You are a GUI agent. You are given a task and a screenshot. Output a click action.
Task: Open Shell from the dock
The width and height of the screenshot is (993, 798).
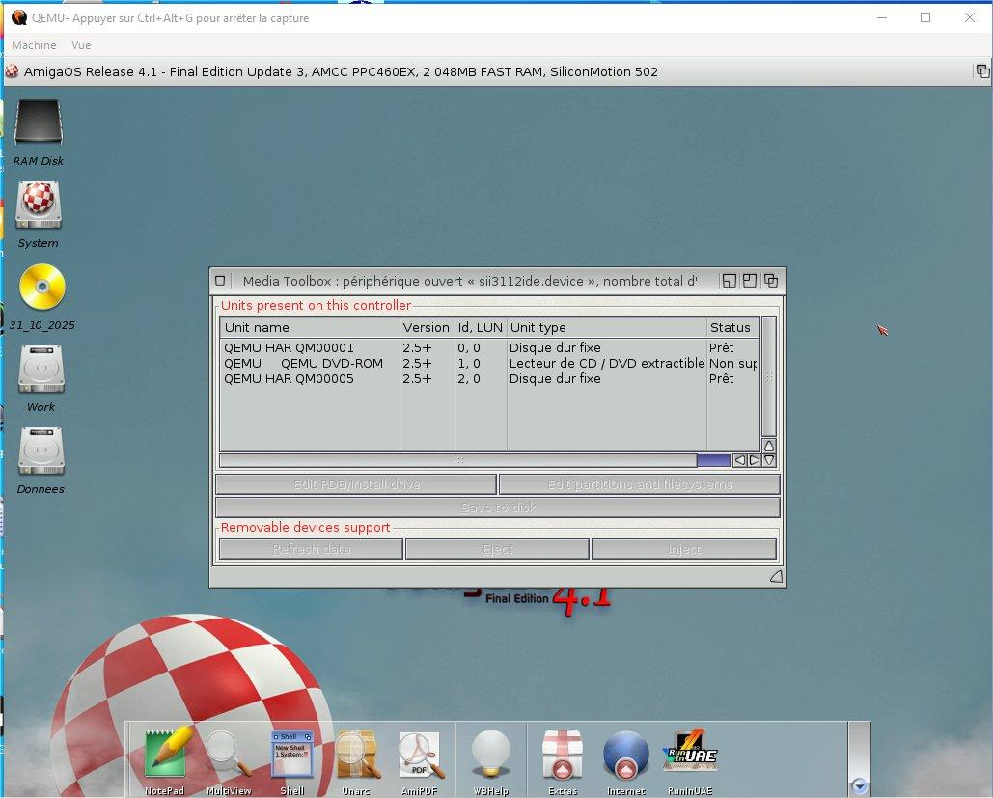coord(291,755)
